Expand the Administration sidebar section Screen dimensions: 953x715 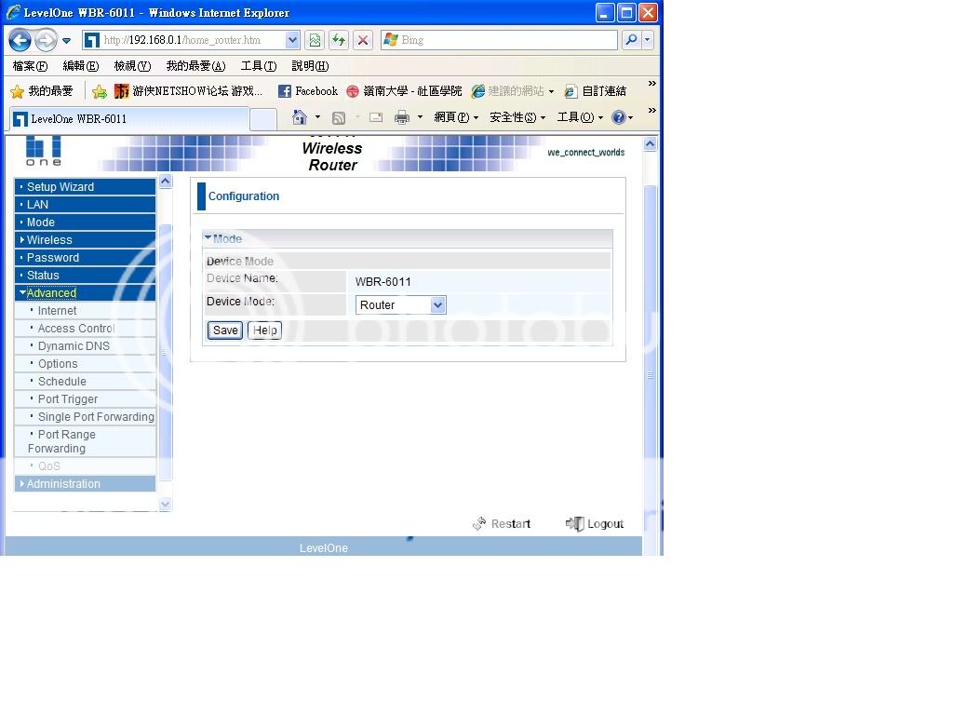[63, 484]
